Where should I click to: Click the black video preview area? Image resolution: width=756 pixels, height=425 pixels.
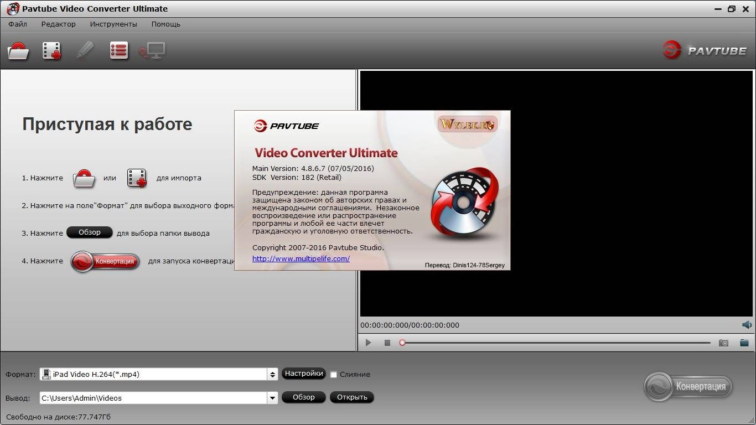click(556, 194)
